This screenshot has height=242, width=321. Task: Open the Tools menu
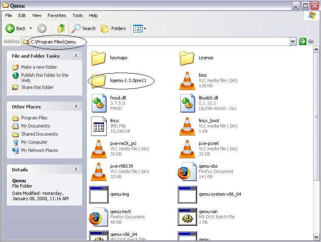pos(78,15)
